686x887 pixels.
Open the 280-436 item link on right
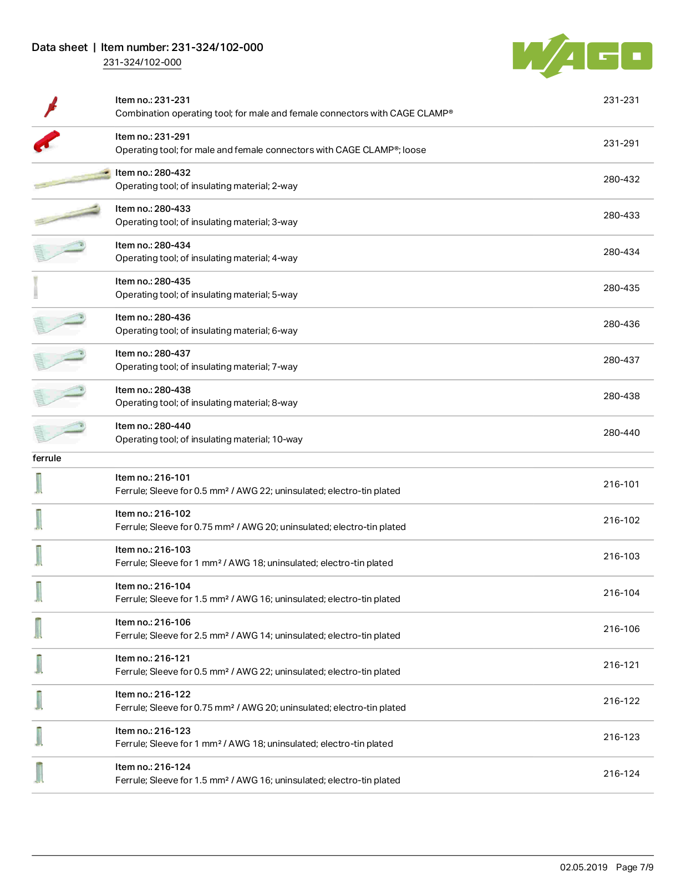tap(621, 324)
